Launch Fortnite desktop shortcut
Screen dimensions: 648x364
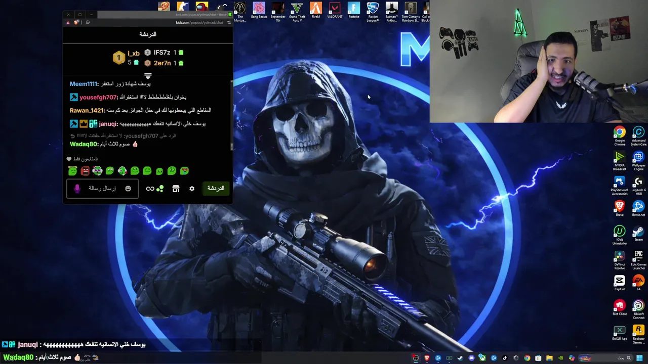click(354, 10)
